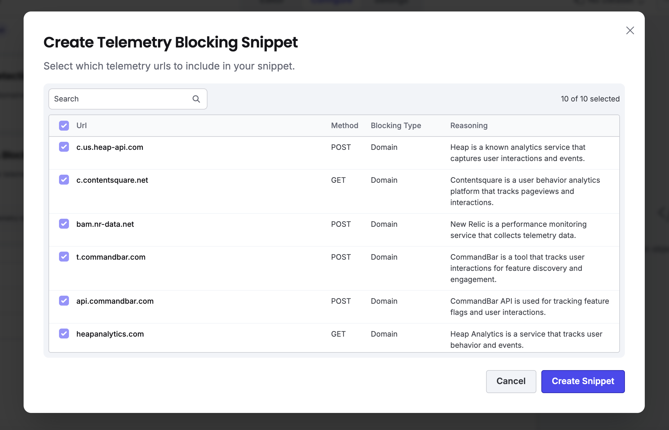
Task: Select the api.commandbar.com url text
Action: pyautogui.click(x=115, y=301)
